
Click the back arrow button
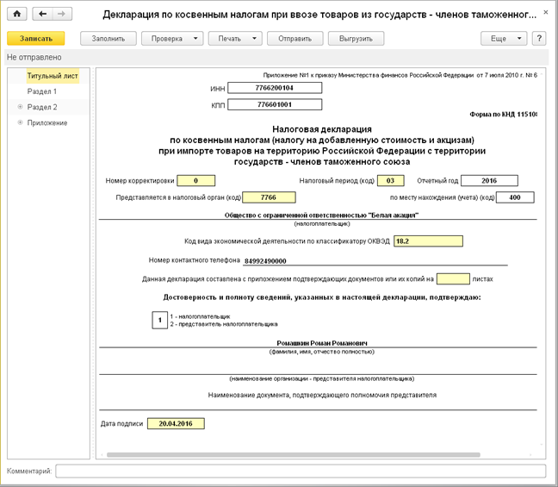pos(42,14)
